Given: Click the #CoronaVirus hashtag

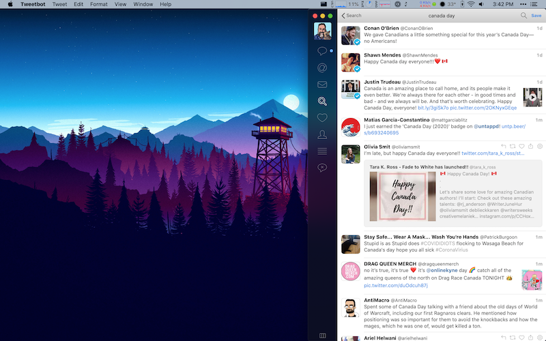Looking at the screenshot, I should [x=452, y=250].
